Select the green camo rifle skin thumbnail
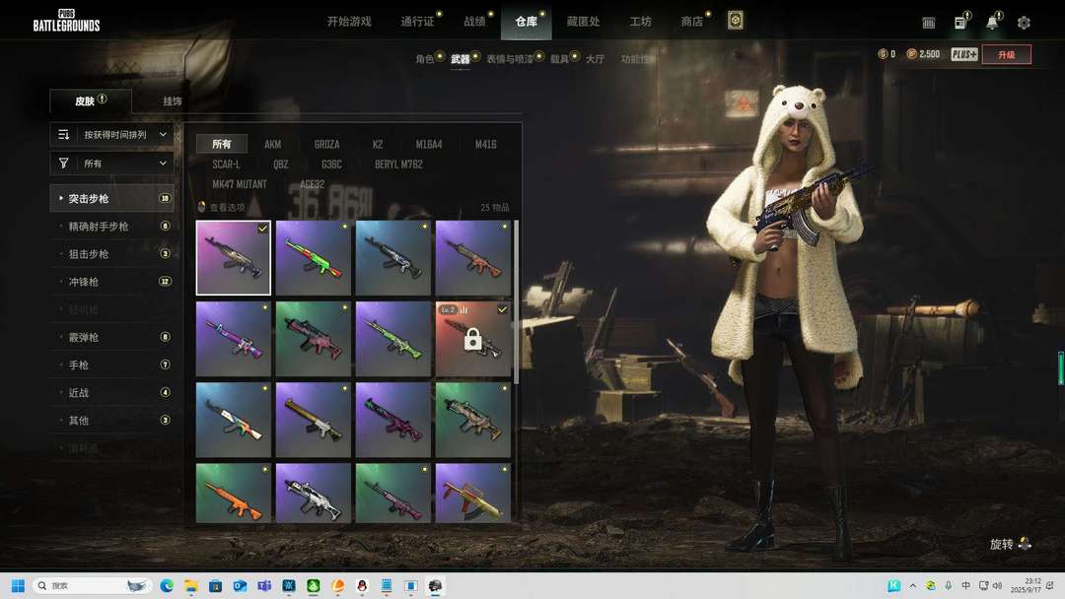1065x599 pixels. coord(392,339)
